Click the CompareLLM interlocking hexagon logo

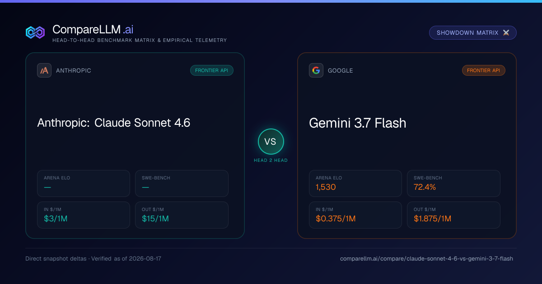(35, 32)
